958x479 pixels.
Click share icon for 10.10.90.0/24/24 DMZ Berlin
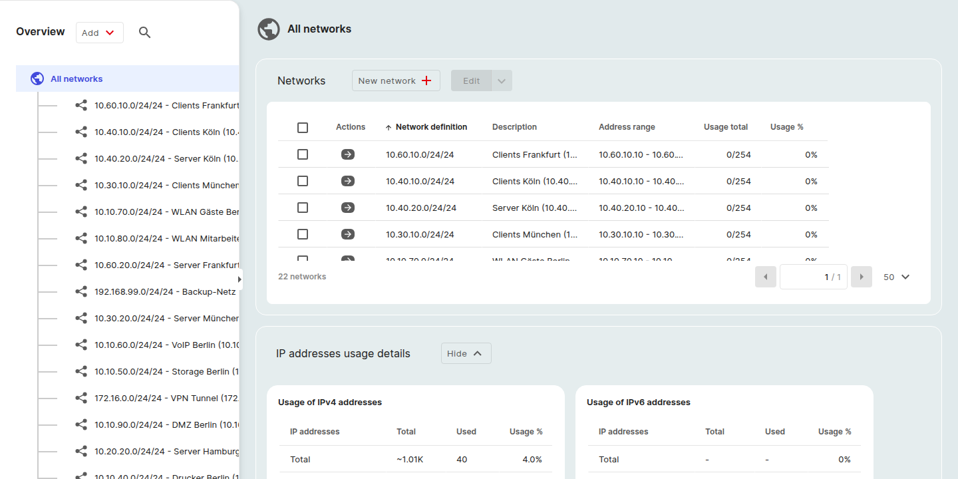[x=81, y=424]
